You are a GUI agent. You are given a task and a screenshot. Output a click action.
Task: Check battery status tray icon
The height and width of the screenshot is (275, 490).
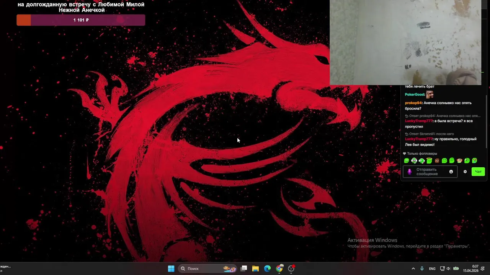[456, 269]
